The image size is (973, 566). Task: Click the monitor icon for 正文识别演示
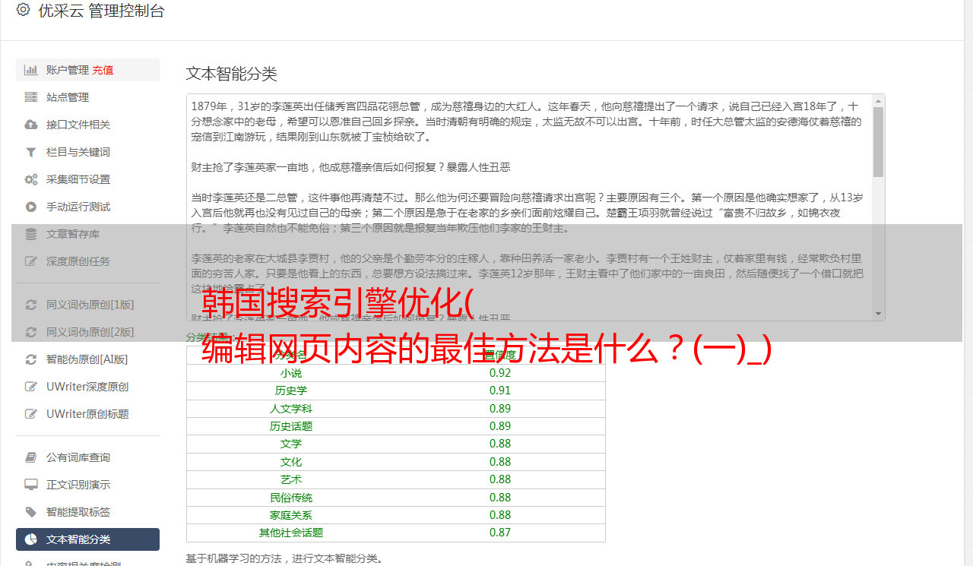point(31,485)
